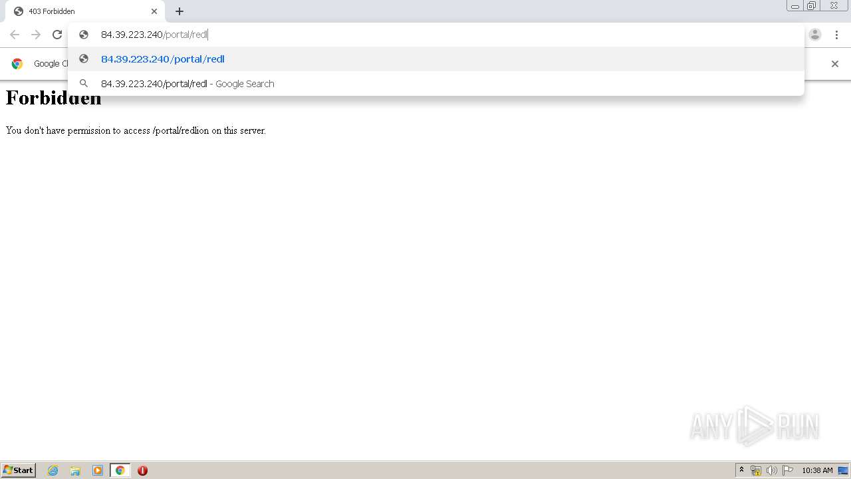Choose the 84.39.223.240/portal/redl URL suggestion
Image resolution: width=851 pixels, height=479 pixels.
(x=436, y=59)
